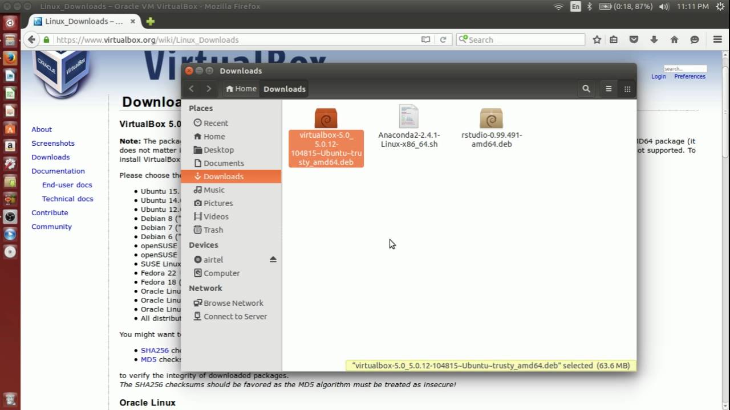Open End-user docs link

67,185
